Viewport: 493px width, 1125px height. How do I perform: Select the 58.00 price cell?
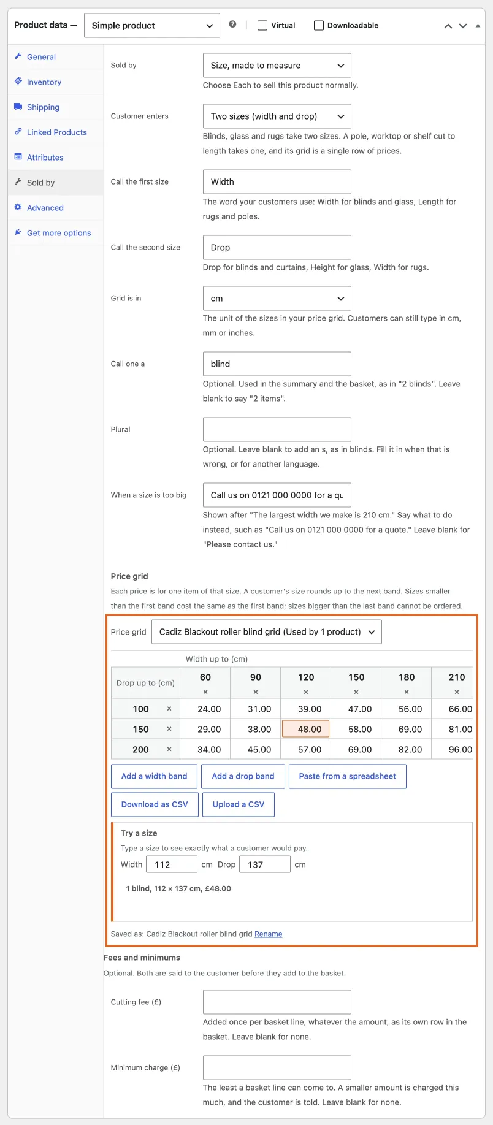click(356, 729)
